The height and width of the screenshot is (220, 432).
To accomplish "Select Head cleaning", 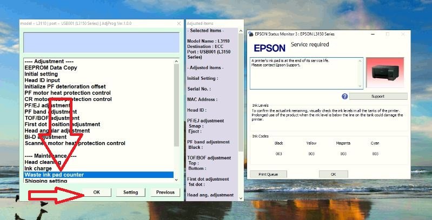I will point(43,162).
